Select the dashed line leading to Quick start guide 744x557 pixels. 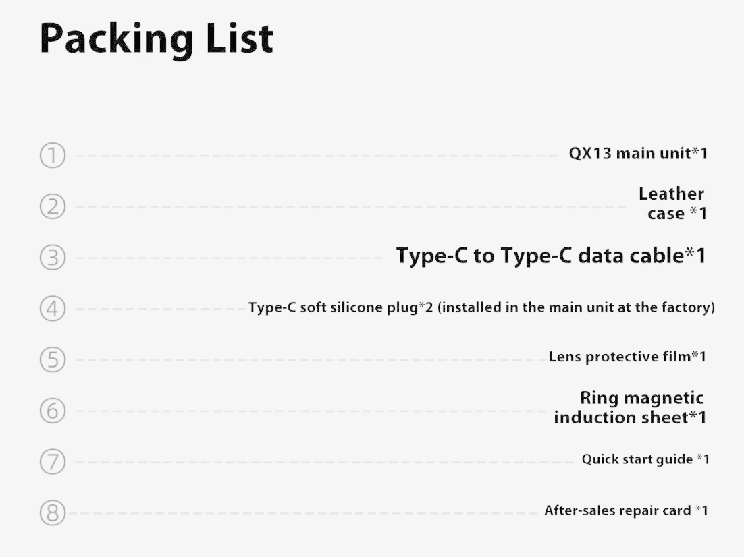[x=324, y=462]
